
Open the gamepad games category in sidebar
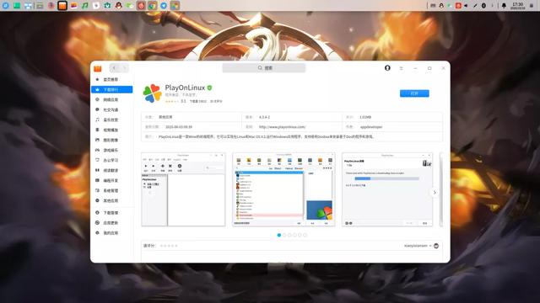(x=111, y=150)
